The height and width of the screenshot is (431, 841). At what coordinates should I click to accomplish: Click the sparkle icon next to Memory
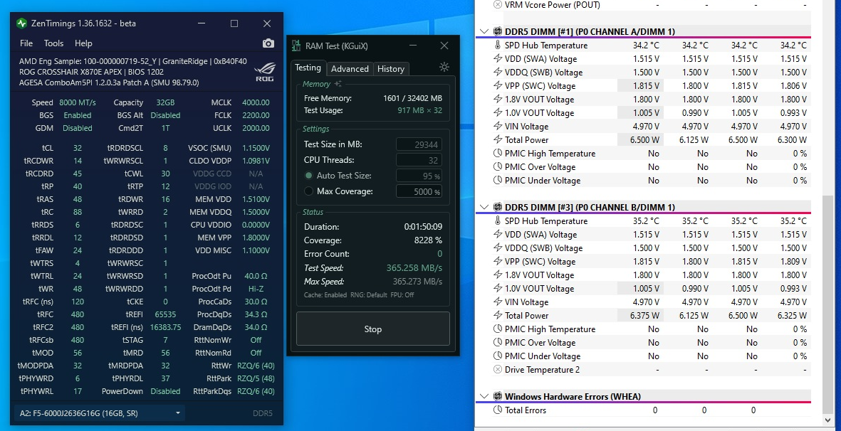click(x=338, y=83)
